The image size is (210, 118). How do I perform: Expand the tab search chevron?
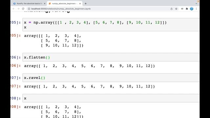(x=196, y=4)
